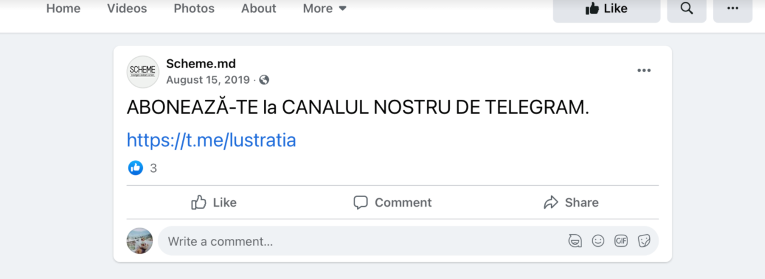Open the page search magnifier icon
Viewport: 765px width, 279px height.
pyautogui.click(x=687, y=8)
